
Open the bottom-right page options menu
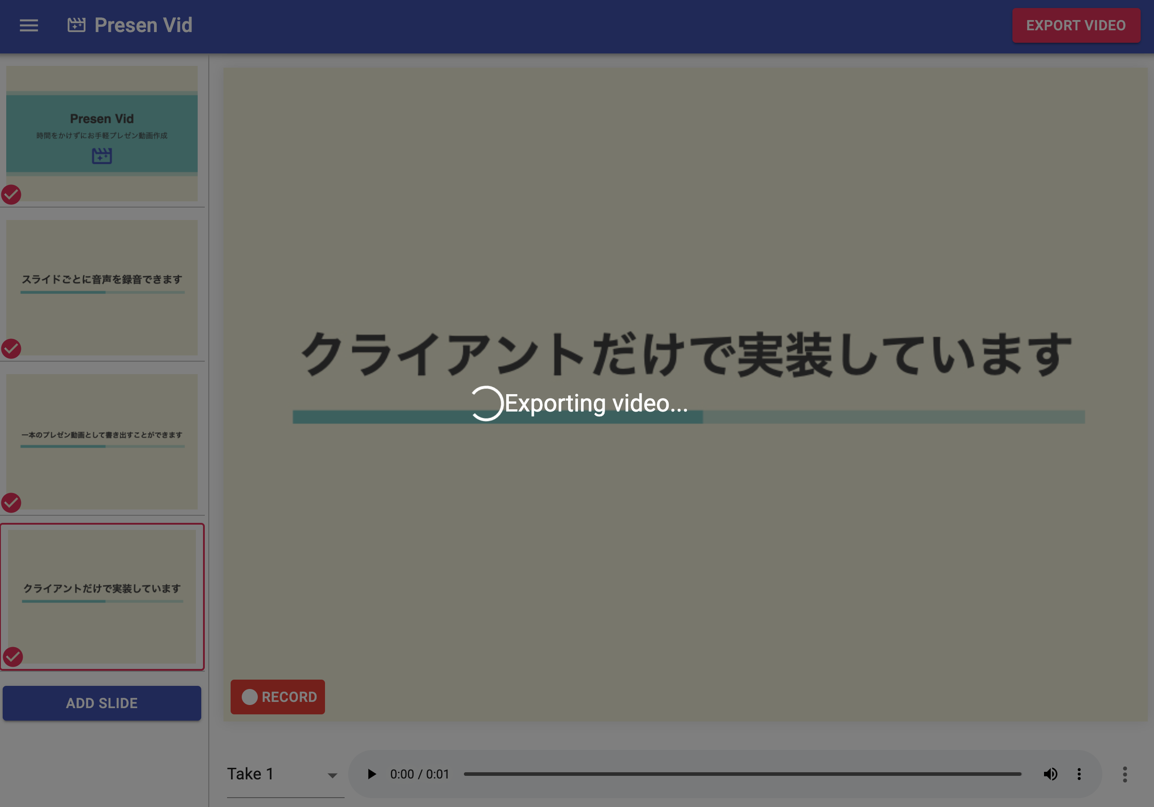click(x=1124, y=775)
